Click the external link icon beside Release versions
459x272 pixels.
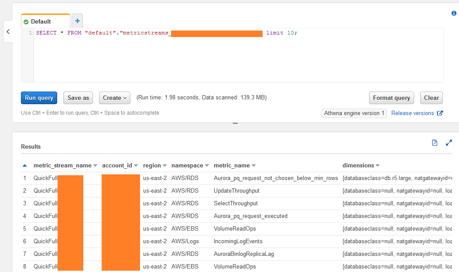(439, 113)
